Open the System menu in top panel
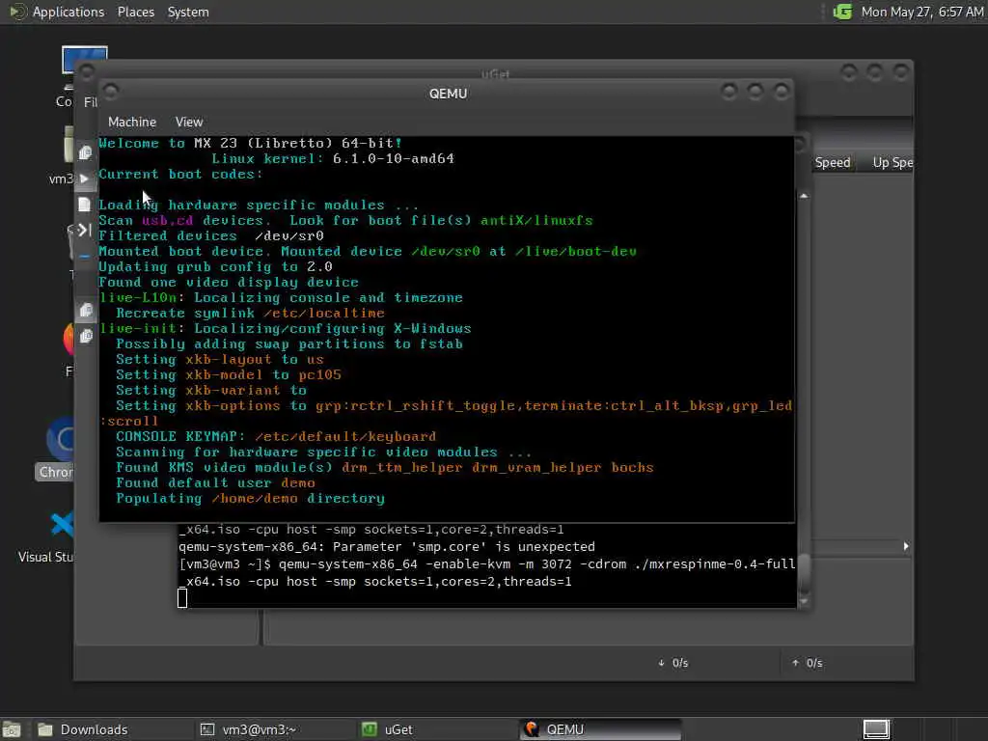988x741 pixels. (188, 12)
